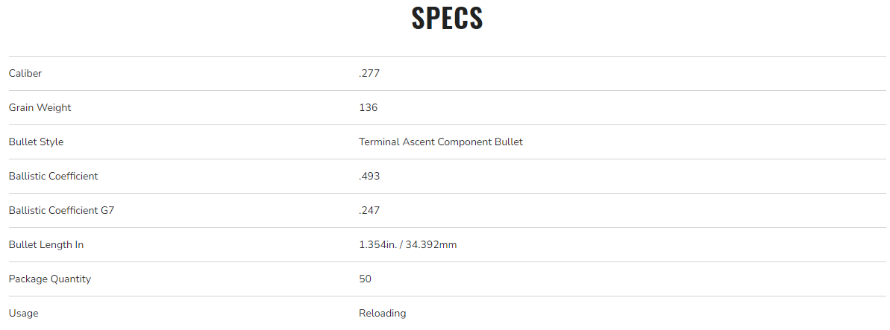The height and width of the screenshot is (330, 890).
Task: Click the word Package in the table
Action: pyautogui.click(x=28, y=279)
